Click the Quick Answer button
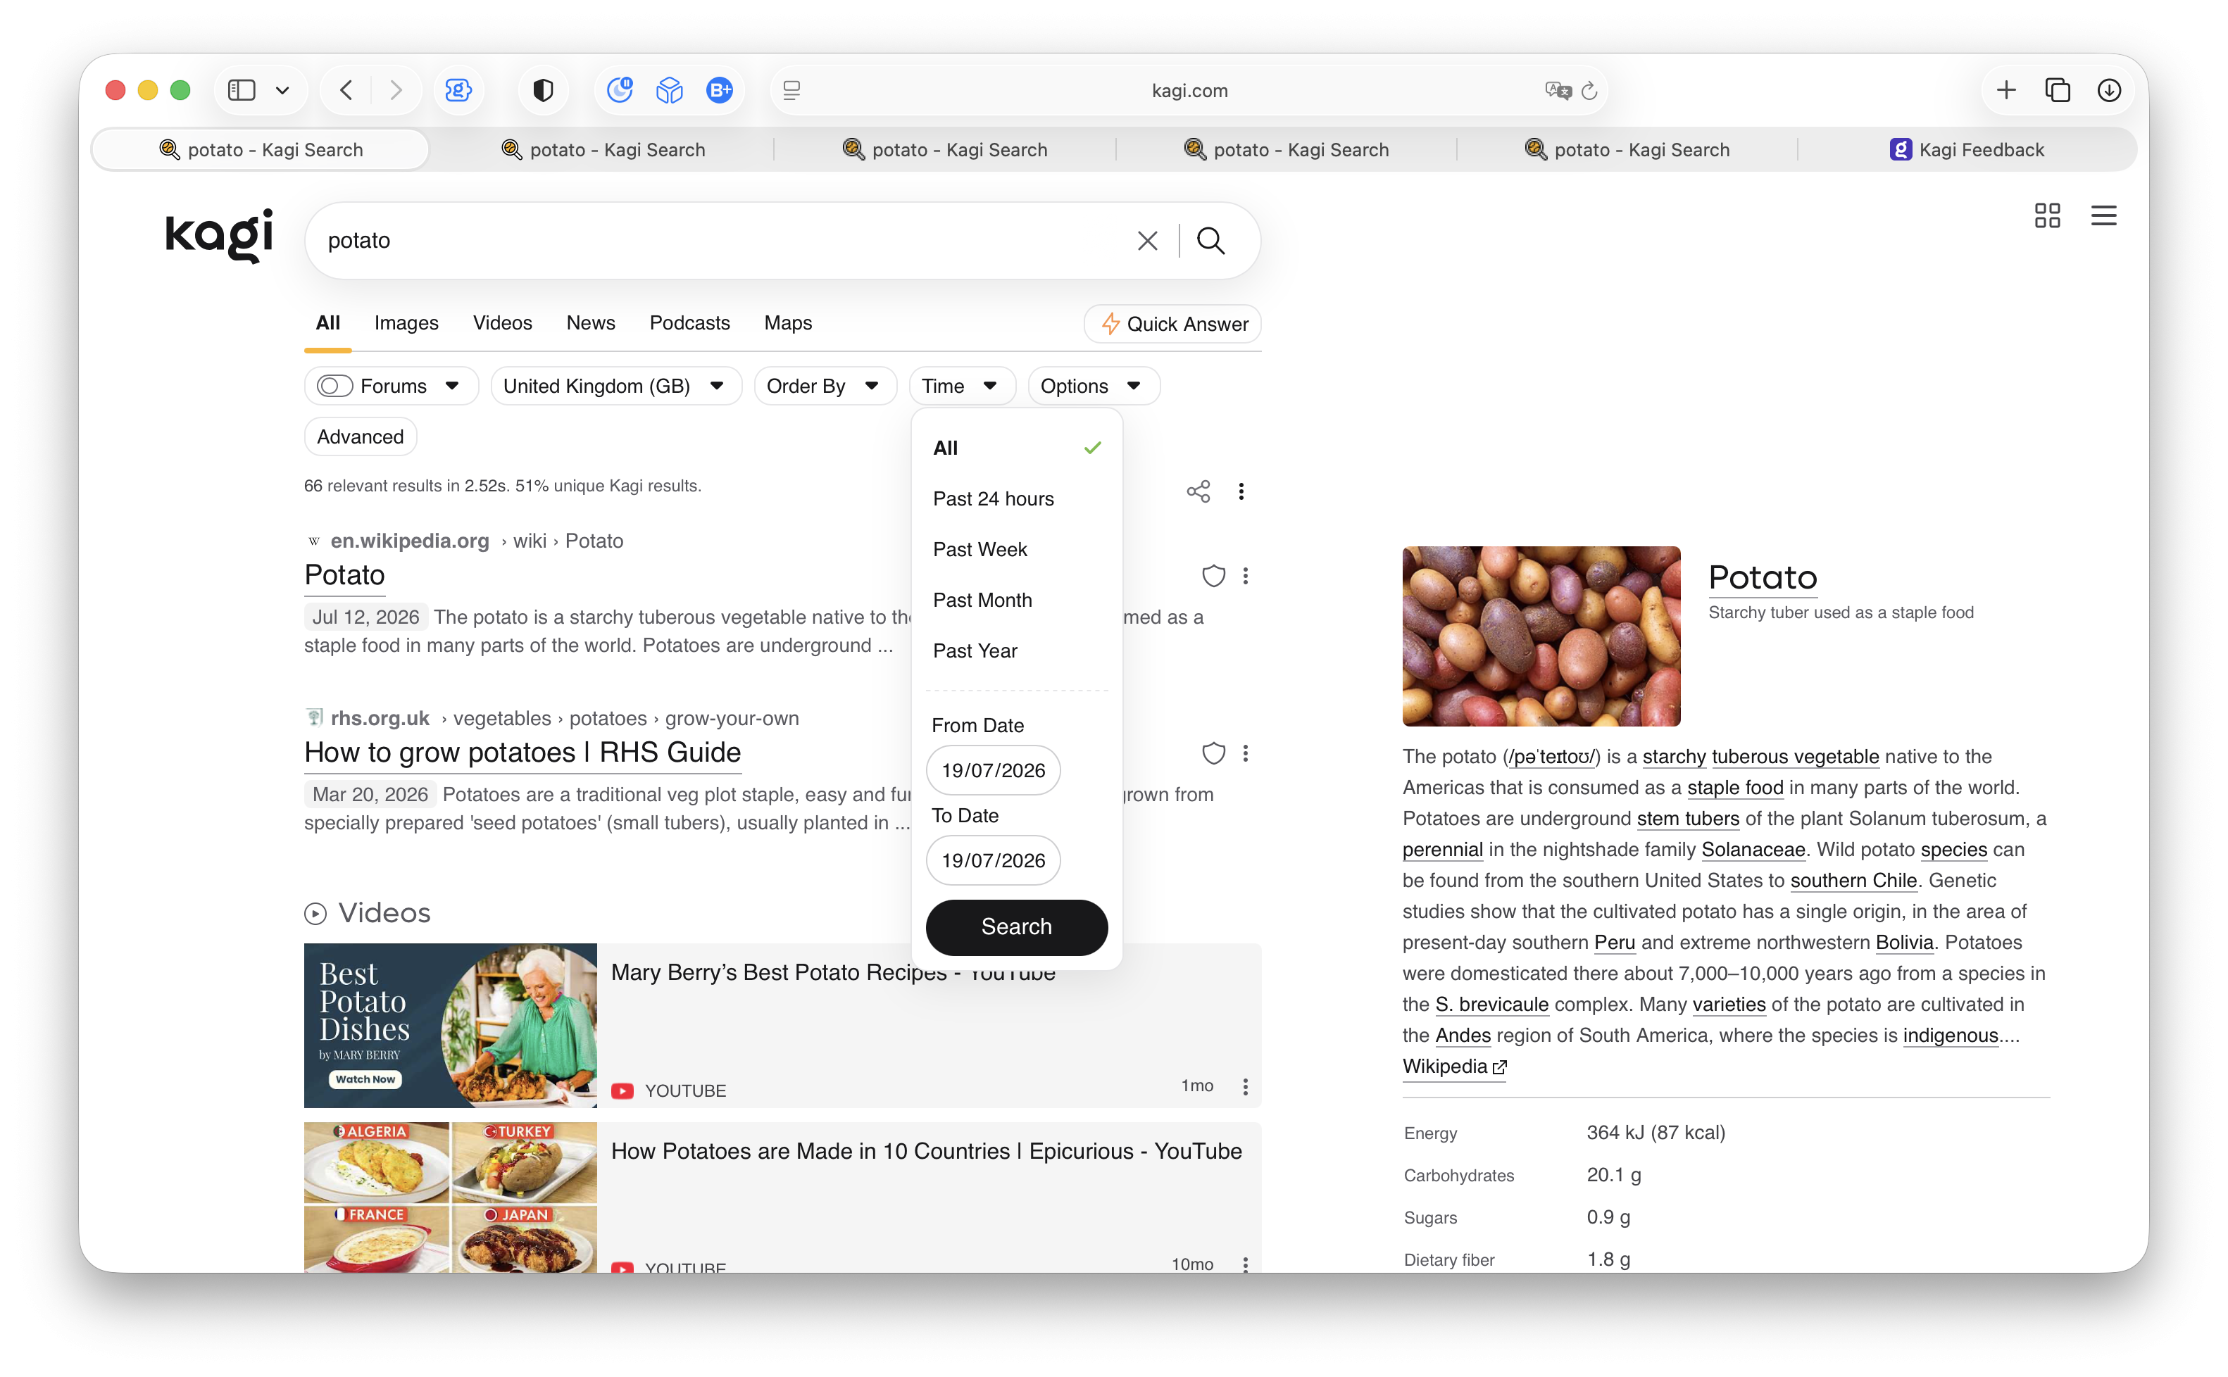This screenshot has width=2228, height=1377. click(x=1173, y=325)
